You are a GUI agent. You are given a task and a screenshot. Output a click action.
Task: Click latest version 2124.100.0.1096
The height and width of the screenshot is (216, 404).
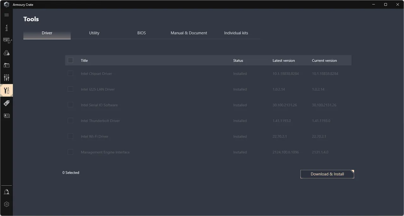286,152
